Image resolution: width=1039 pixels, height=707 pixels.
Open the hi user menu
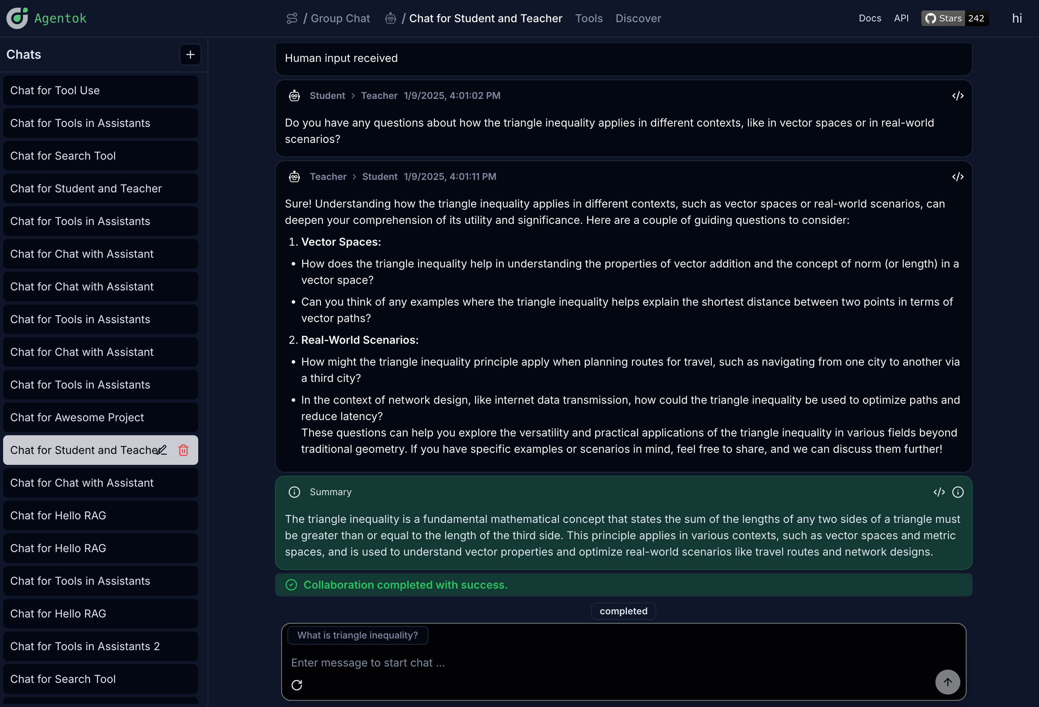pos(1017,18)
